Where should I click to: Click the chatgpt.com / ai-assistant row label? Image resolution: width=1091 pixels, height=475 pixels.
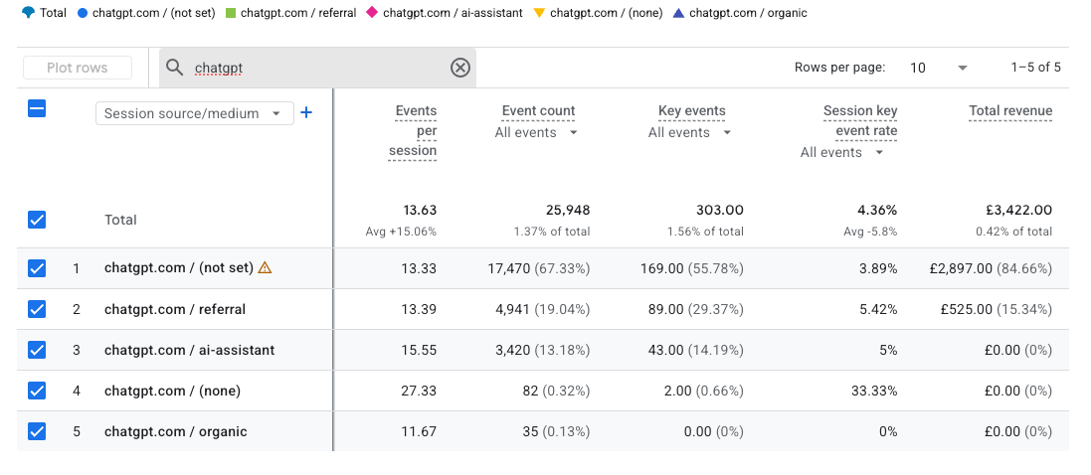click(189, 350)
